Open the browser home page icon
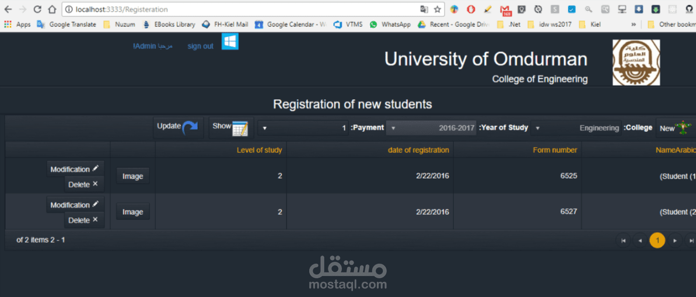This screenshot has height=297, width=696. 53,9
